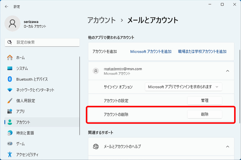Click the 関連するサポート heading
The height and width of the screenshot is (160, 241).
[101, 133]
